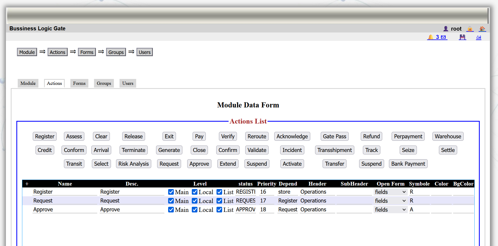Click the Users workflow step button
The height and width of the screenshot is (246, 498).
[145, 52]
